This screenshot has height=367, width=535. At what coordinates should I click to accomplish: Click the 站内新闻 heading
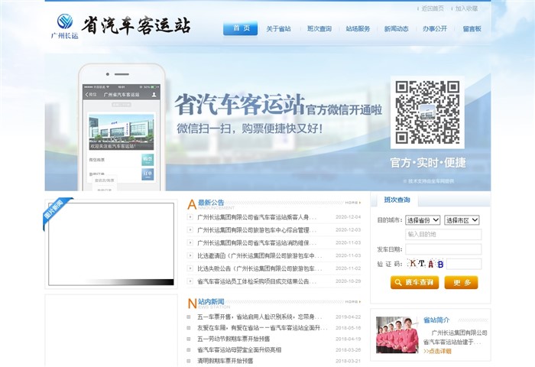tap(211, 302)
